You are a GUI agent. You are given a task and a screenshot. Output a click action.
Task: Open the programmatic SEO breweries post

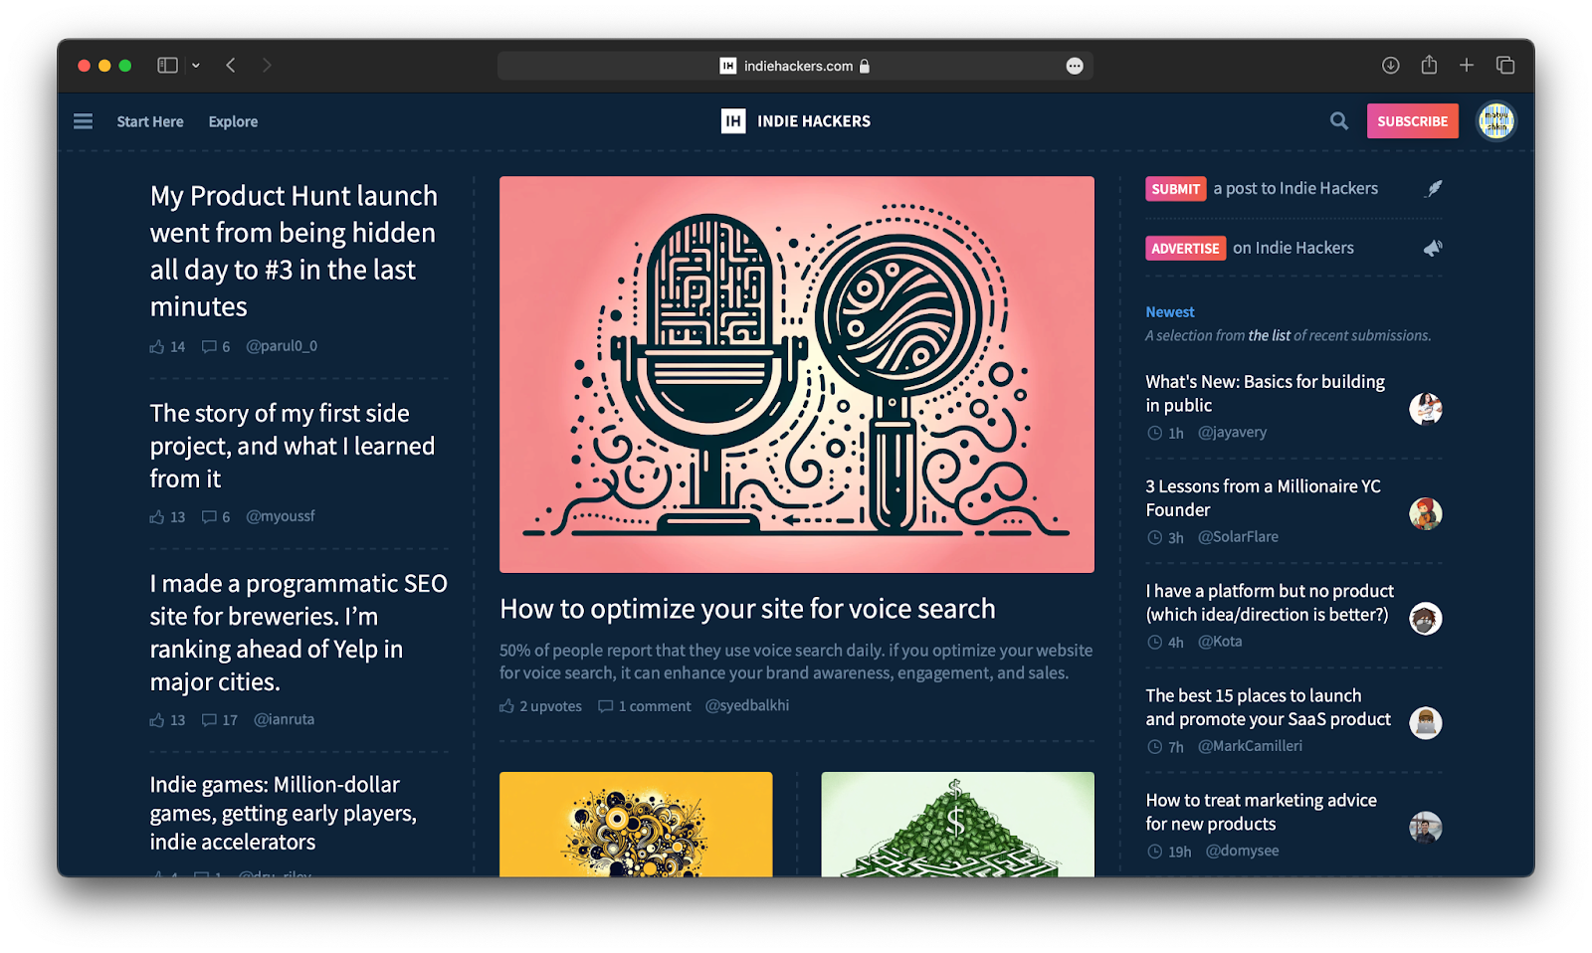(x=298, y=633)
